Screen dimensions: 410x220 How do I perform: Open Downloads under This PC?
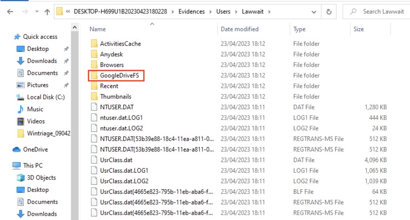pos(42,214)
